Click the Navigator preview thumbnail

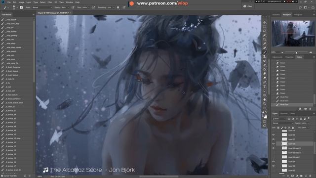coord(293,33)
